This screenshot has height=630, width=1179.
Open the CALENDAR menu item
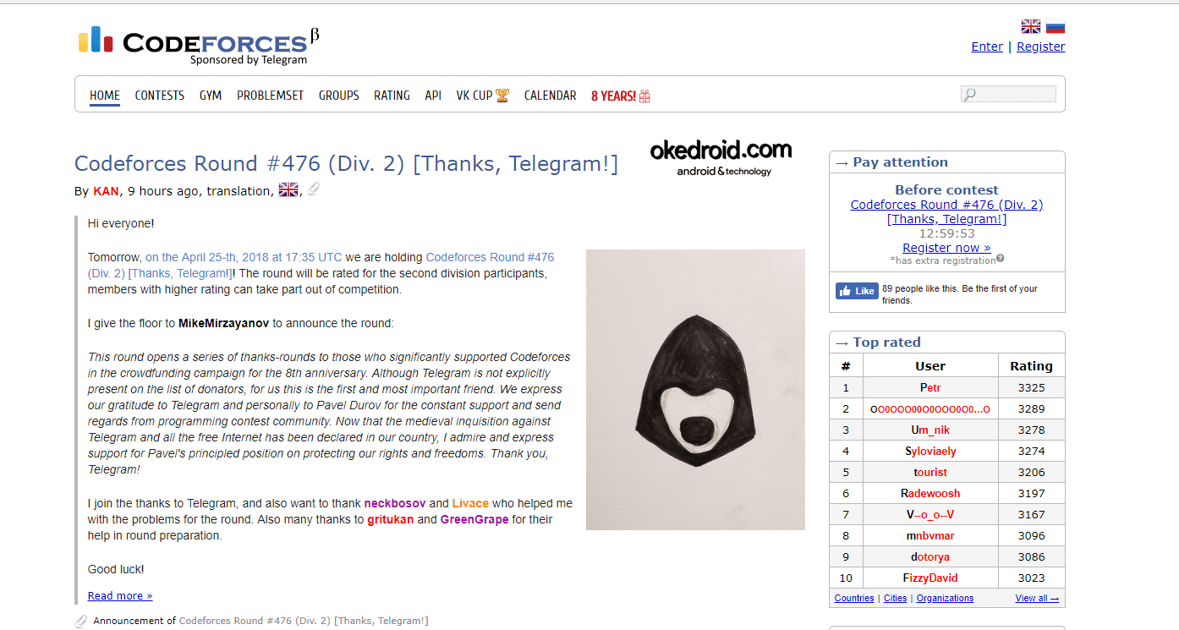click(x=550, y=96)
